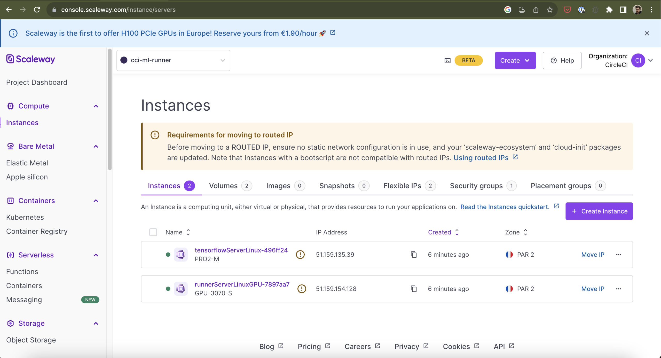Collapse the Compute sidebar section
This screenshot has height=358, width=661.
96,106
